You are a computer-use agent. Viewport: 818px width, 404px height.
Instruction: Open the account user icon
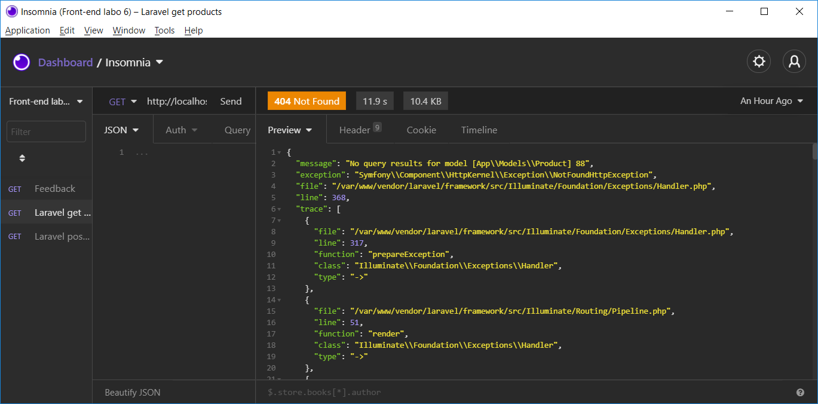pos(794,62)
